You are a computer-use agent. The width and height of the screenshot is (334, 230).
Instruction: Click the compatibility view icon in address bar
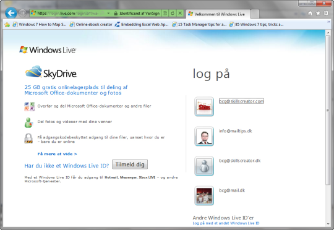165,13
